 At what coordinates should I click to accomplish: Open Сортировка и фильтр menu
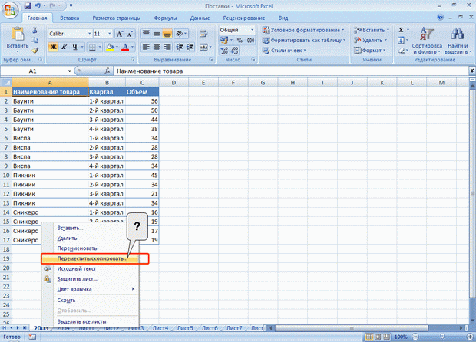427,41
